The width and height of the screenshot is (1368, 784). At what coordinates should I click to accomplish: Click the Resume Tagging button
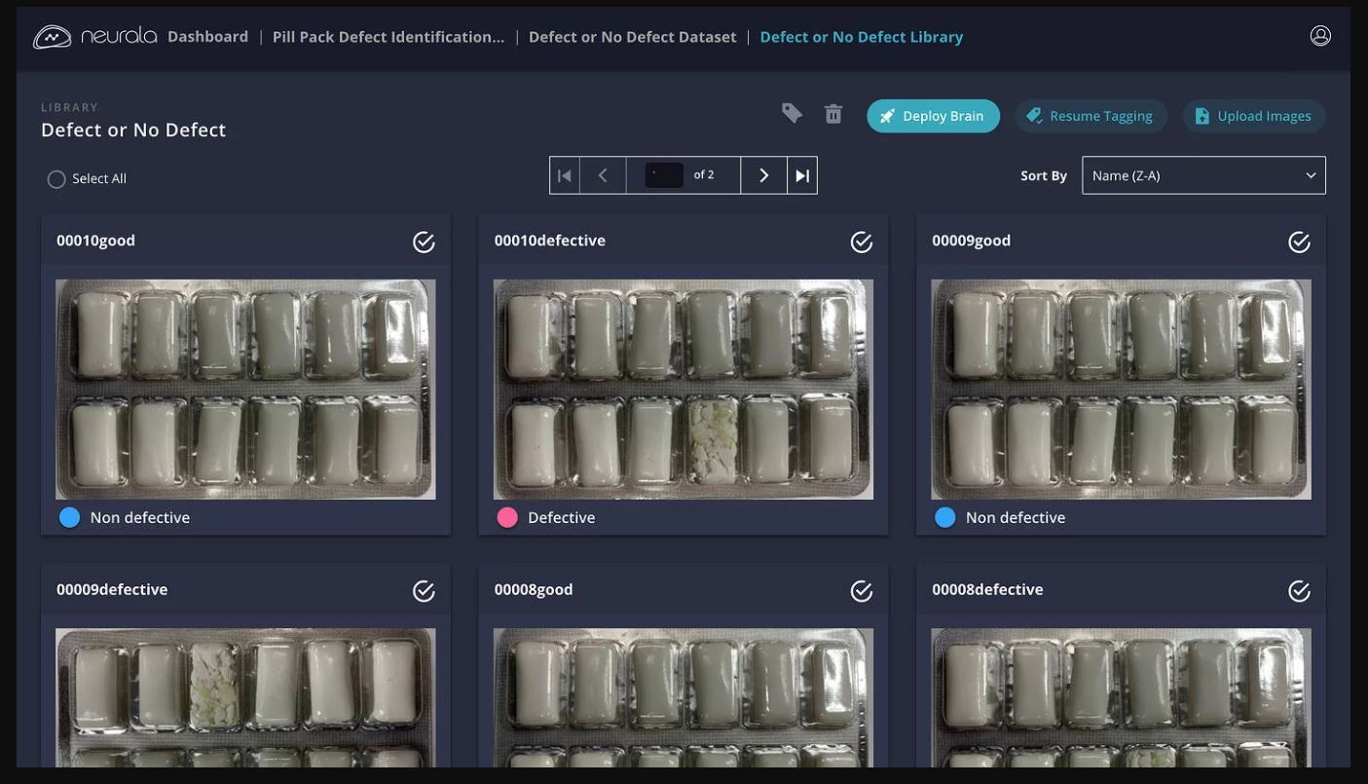(1091, 116)
